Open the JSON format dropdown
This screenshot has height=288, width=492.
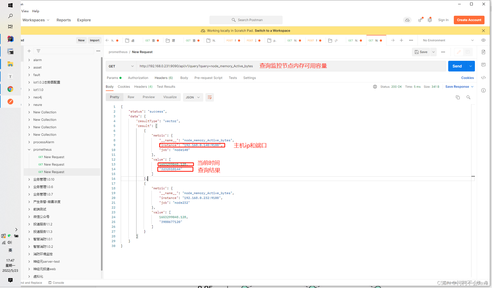tap(193, 97)
